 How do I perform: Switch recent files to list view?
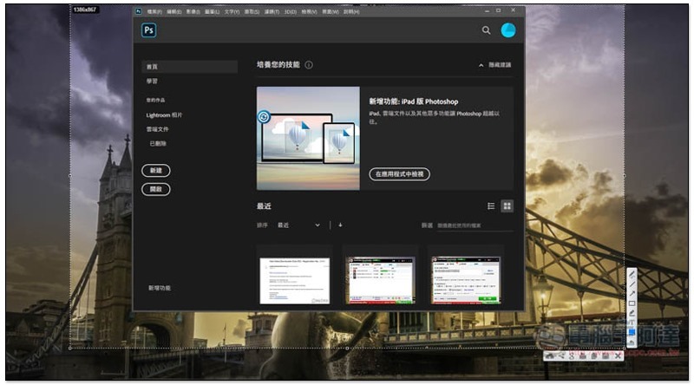point(491,206)
